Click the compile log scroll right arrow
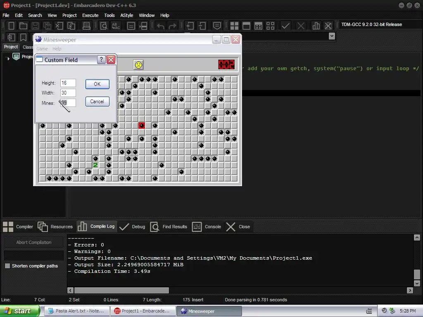The image size is (423, 317). (410, 290)
